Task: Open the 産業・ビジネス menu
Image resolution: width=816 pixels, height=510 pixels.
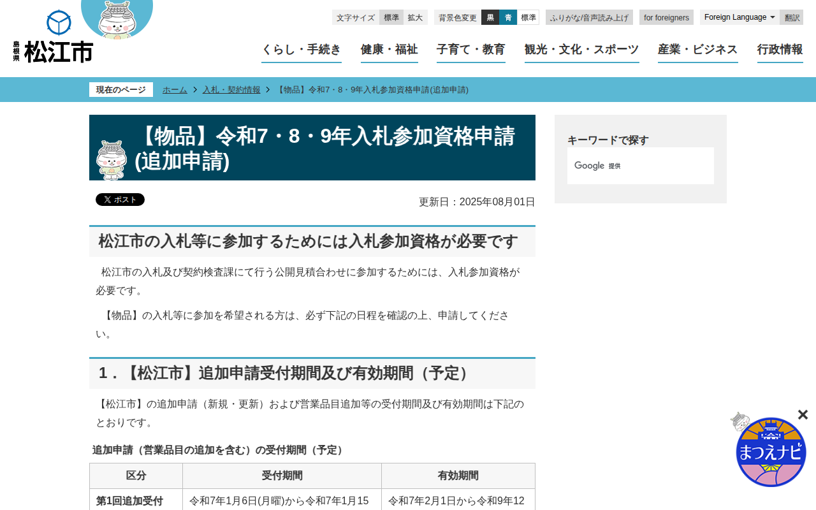Action: tap(698, 50)
